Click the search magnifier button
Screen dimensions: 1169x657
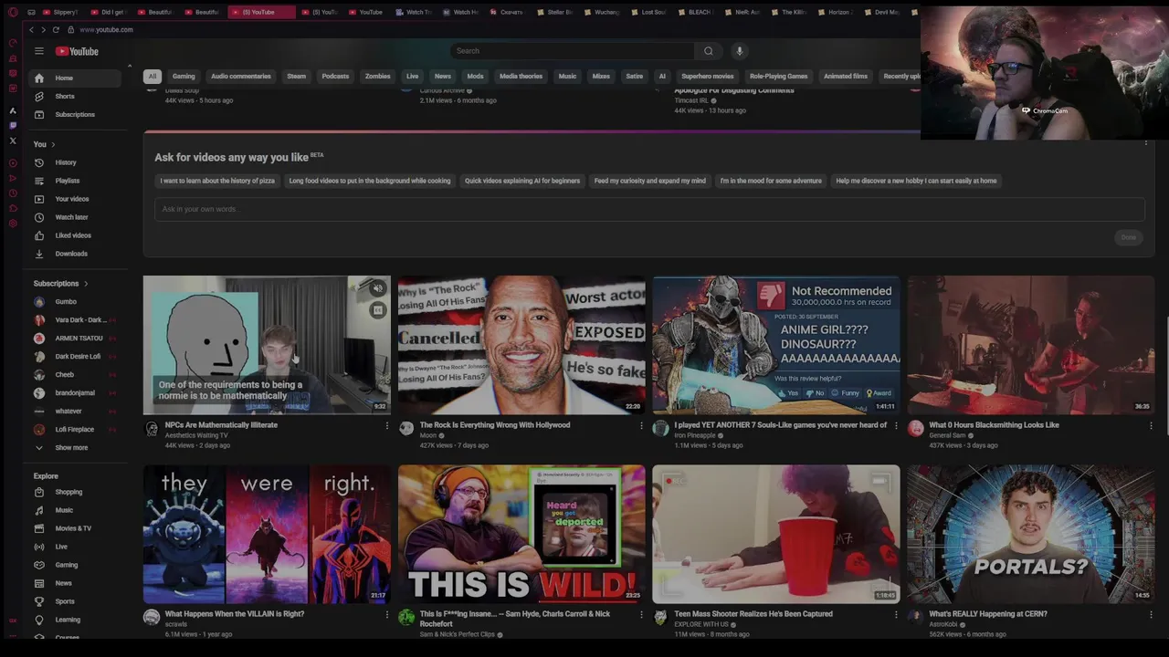[x=708, y=51]
